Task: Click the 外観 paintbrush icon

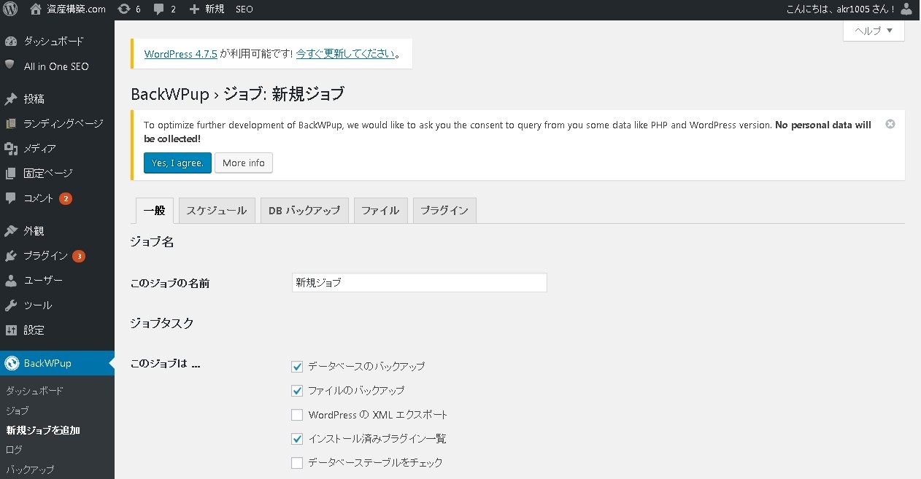Action: click(10, 231)
